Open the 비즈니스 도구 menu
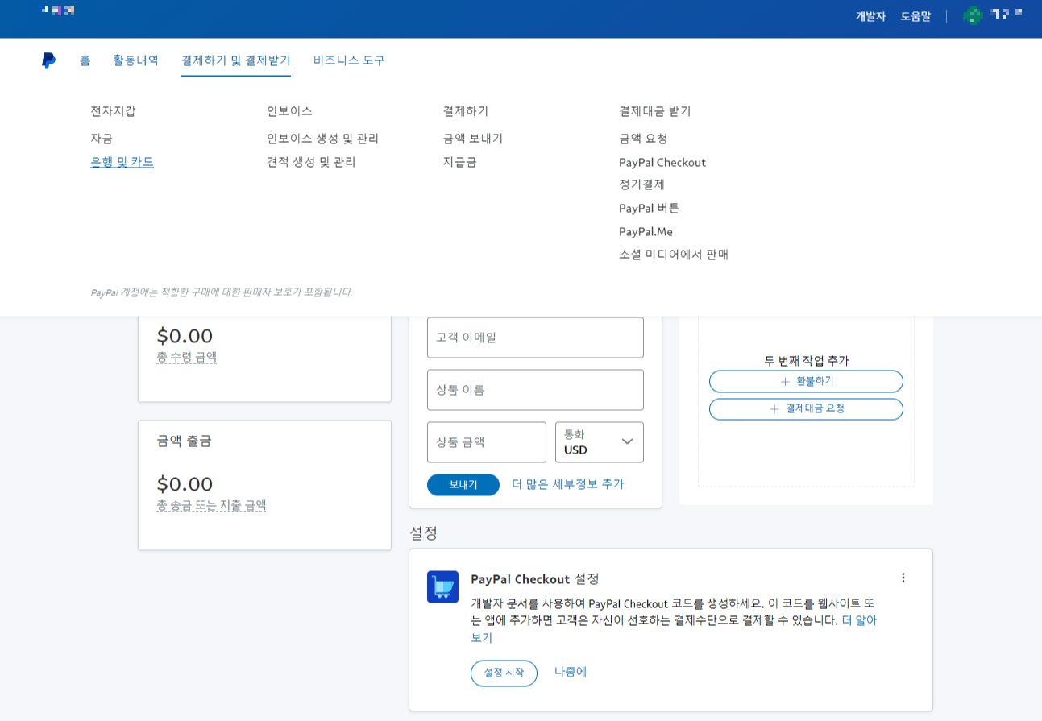The width and height of the screenshot is (1042, 721). [x=349, y=60]
